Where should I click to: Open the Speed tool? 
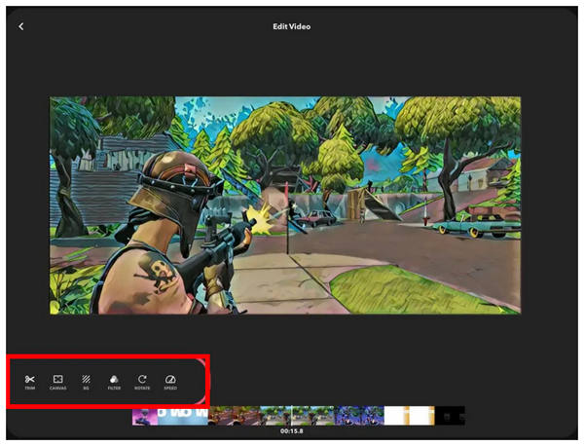[x=170, y=383]
